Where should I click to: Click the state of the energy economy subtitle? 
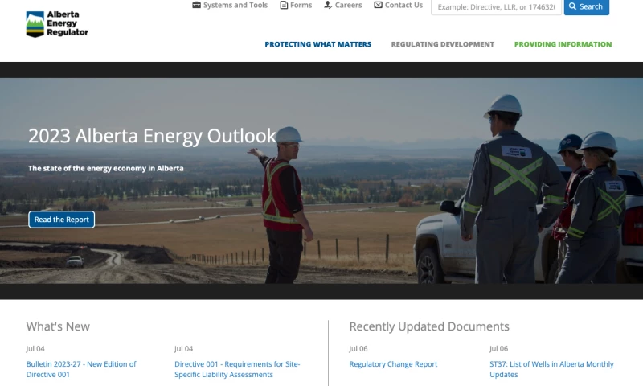coord(106,168)
